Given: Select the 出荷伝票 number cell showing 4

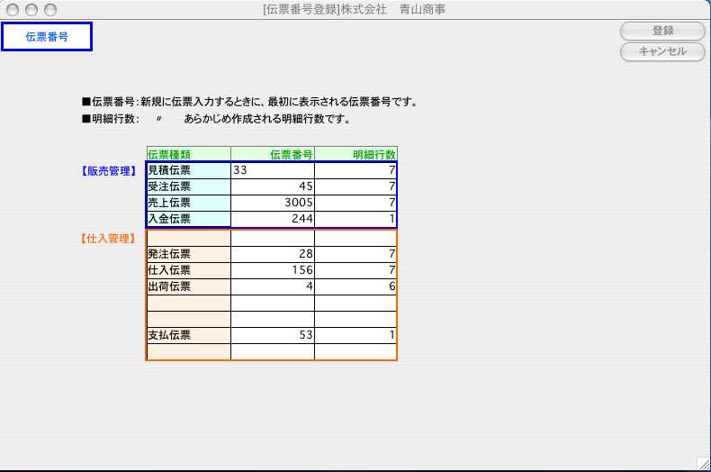Looking at the screenshot, I should pyautogui.click(x=273, y=286).
